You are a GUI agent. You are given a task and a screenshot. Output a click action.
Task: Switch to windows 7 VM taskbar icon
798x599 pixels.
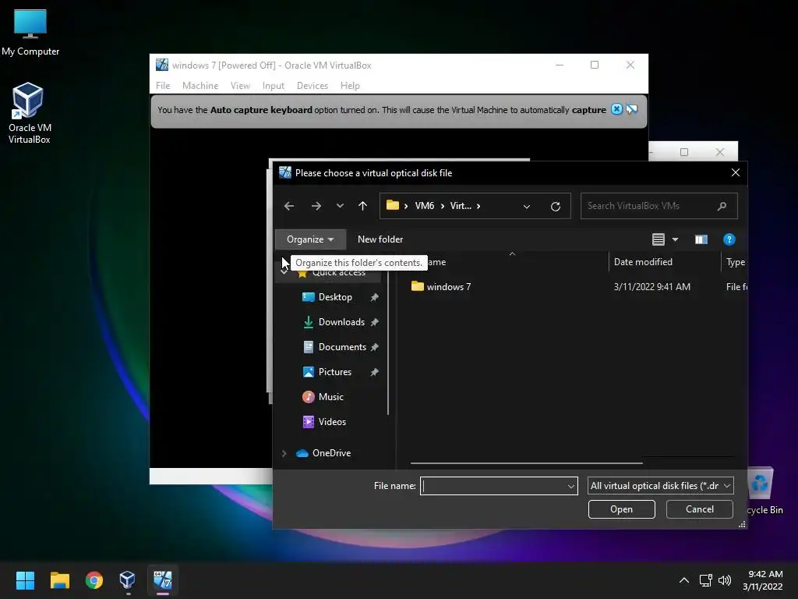click(163, 580)
